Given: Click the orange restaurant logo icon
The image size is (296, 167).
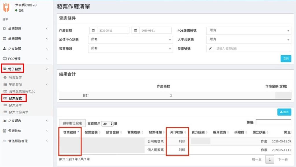Looking at the screenshot, I should (x=6, y=8).
